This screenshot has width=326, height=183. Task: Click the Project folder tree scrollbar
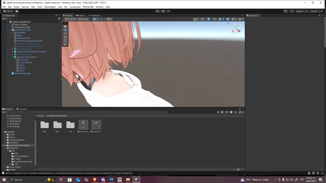tap(36, 143)
